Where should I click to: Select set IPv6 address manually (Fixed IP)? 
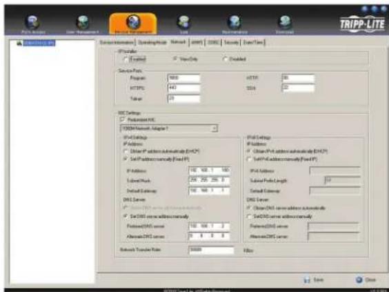(249, 159)
